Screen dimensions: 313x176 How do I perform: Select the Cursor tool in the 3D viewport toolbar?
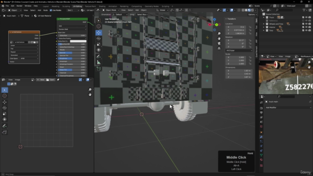coord(99,26)
